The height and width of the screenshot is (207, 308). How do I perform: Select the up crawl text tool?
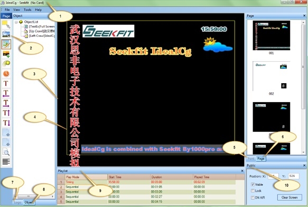pyautogui.click(x=6, y=113)
